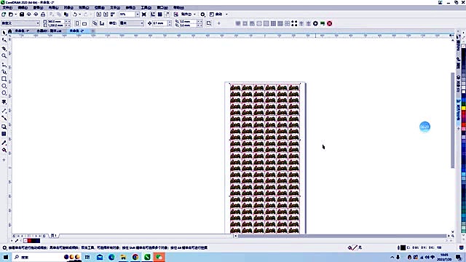Click the page width spinner arrows

(x=68, y=22)
